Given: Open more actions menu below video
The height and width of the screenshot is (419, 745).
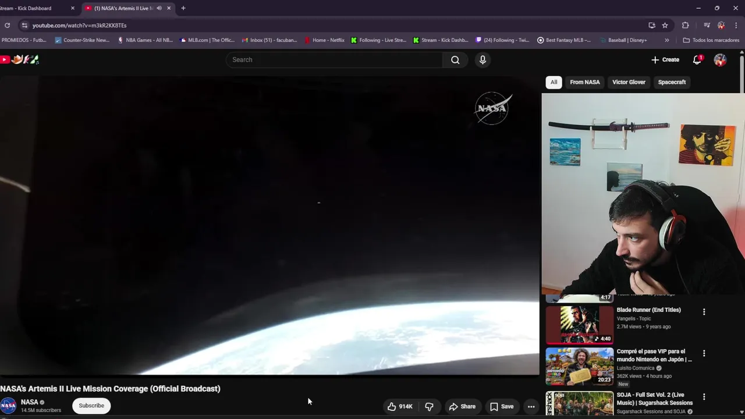Looking at the screenshot, I should pyautogui.click(x=531, y=406).
